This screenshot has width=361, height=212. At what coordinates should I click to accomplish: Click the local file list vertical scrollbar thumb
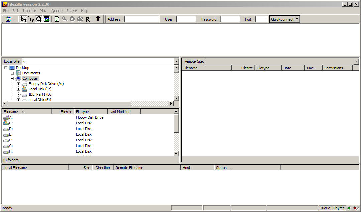pos(176,123)
